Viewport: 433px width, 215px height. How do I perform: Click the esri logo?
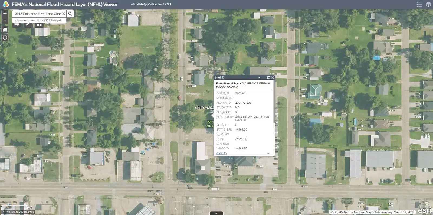click(425, 210)
